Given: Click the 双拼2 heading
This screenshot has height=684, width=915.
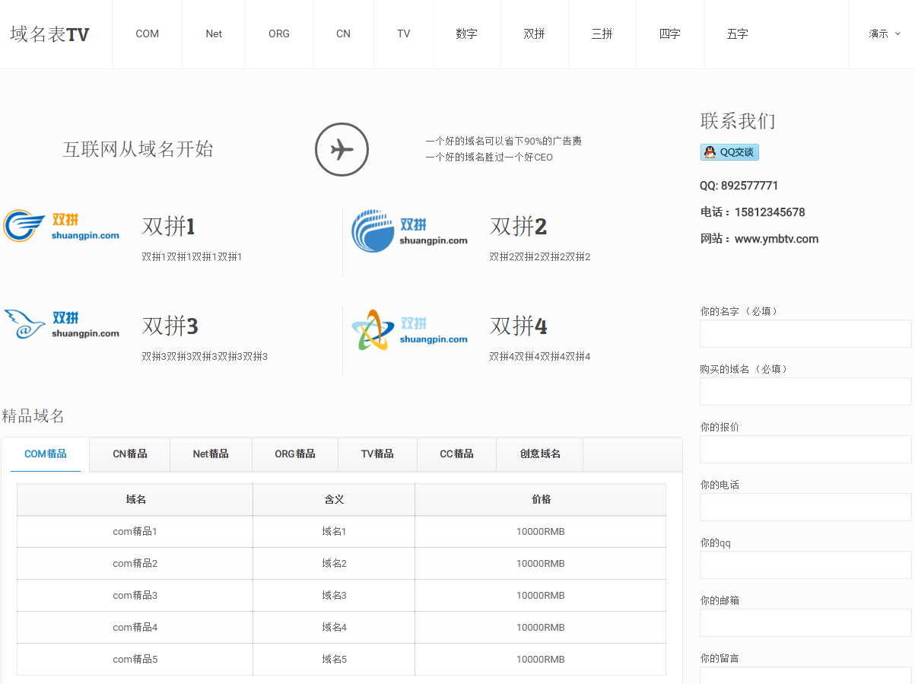Looking at the screenshot, I should click(519, 227).
